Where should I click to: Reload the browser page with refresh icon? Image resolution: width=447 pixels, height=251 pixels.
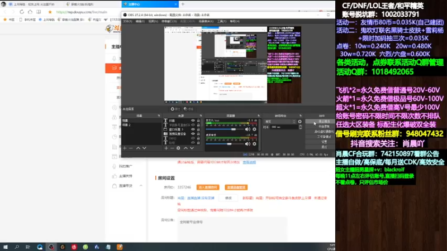[22, 12]
